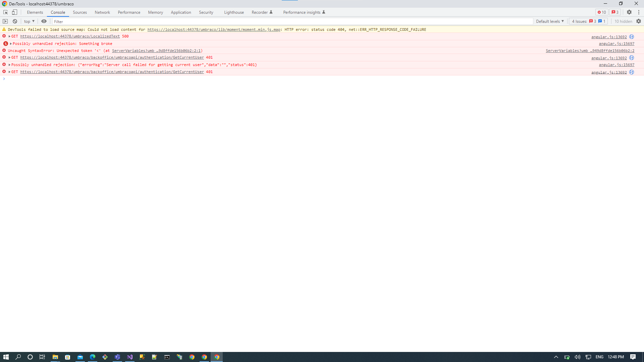
Task: Open Command Prompt from taskbar
Action: click(x=167, y=357)
